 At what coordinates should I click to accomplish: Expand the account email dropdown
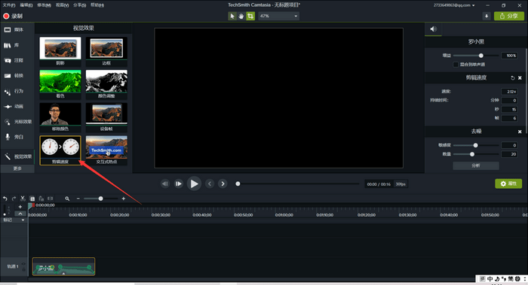[454, 5]
